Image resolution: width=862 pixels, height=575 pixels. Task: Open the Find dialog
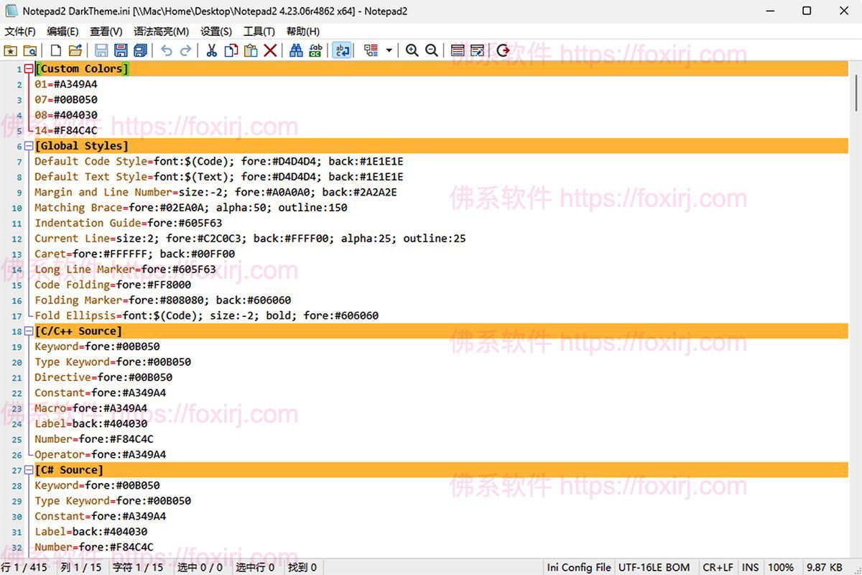pyautogui.click(x=296, y=50)
